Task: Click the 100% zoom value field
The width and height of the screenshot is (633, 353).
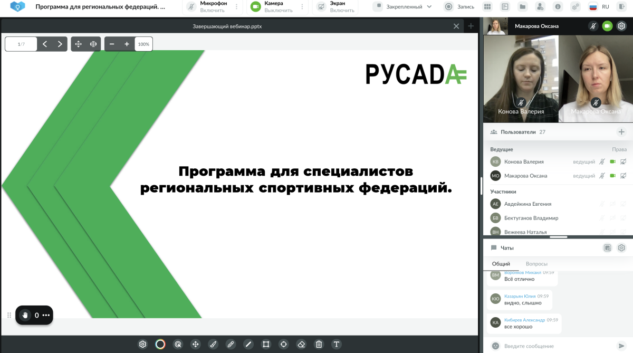Action: click(143, 44)
